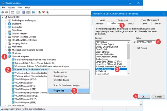Click the Computer category icon

10,27
